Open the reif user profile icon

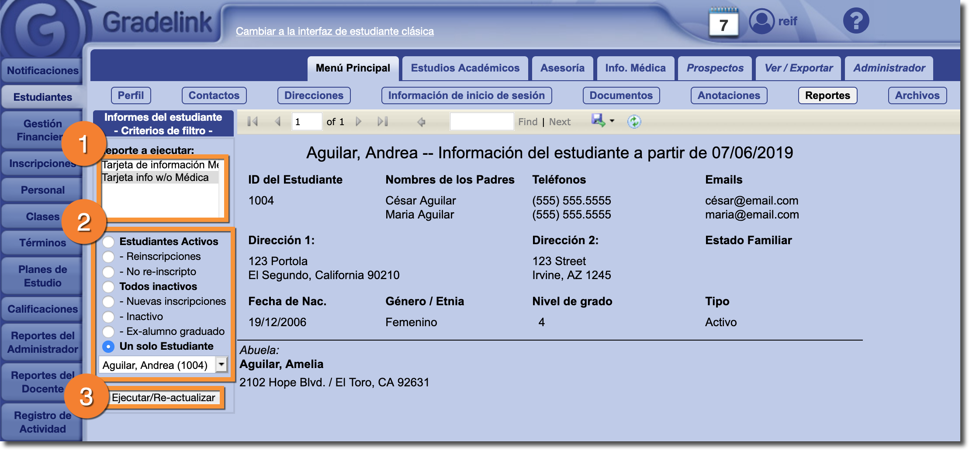tap(761, 21)
